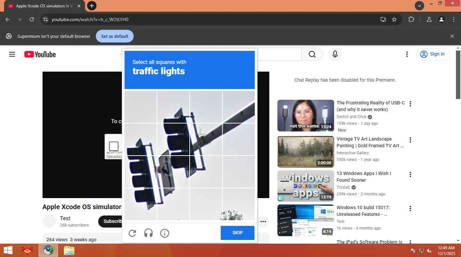The width and height of the screenshot is (461, 257).
Task: Open the browser profile icon
Action: [x=442, y=19]
